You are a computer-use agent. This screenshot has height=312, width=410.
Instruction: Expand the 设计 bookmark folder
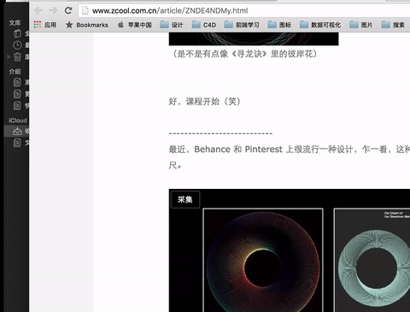click(172, 25)
